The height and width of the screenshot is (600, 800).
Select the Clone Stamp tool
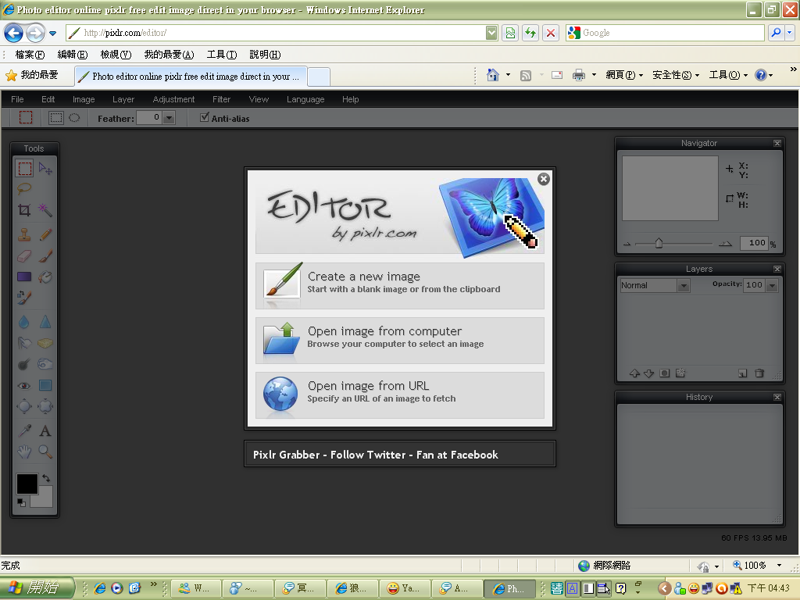pyautogui.click(x=24, y=234)
